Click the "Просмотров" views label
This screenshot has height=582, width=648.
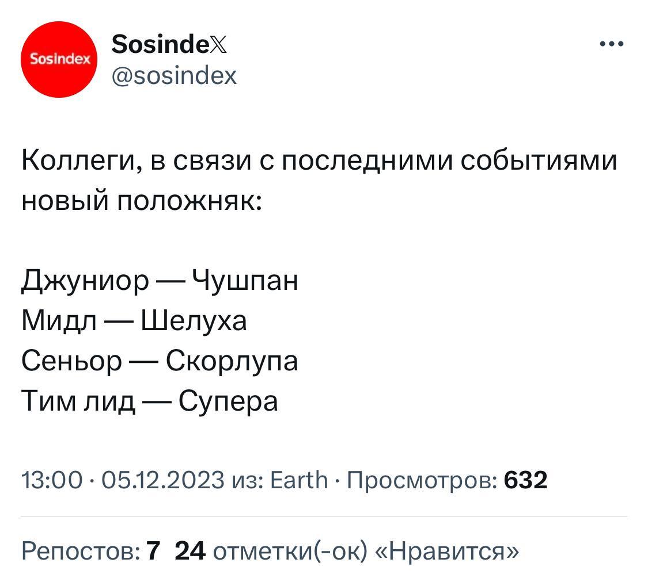[x=423, y=480]
